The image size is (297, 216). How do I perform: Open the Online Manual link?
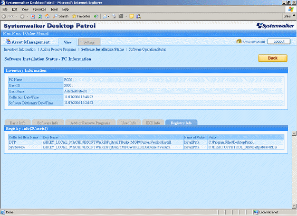coord(37,33)
